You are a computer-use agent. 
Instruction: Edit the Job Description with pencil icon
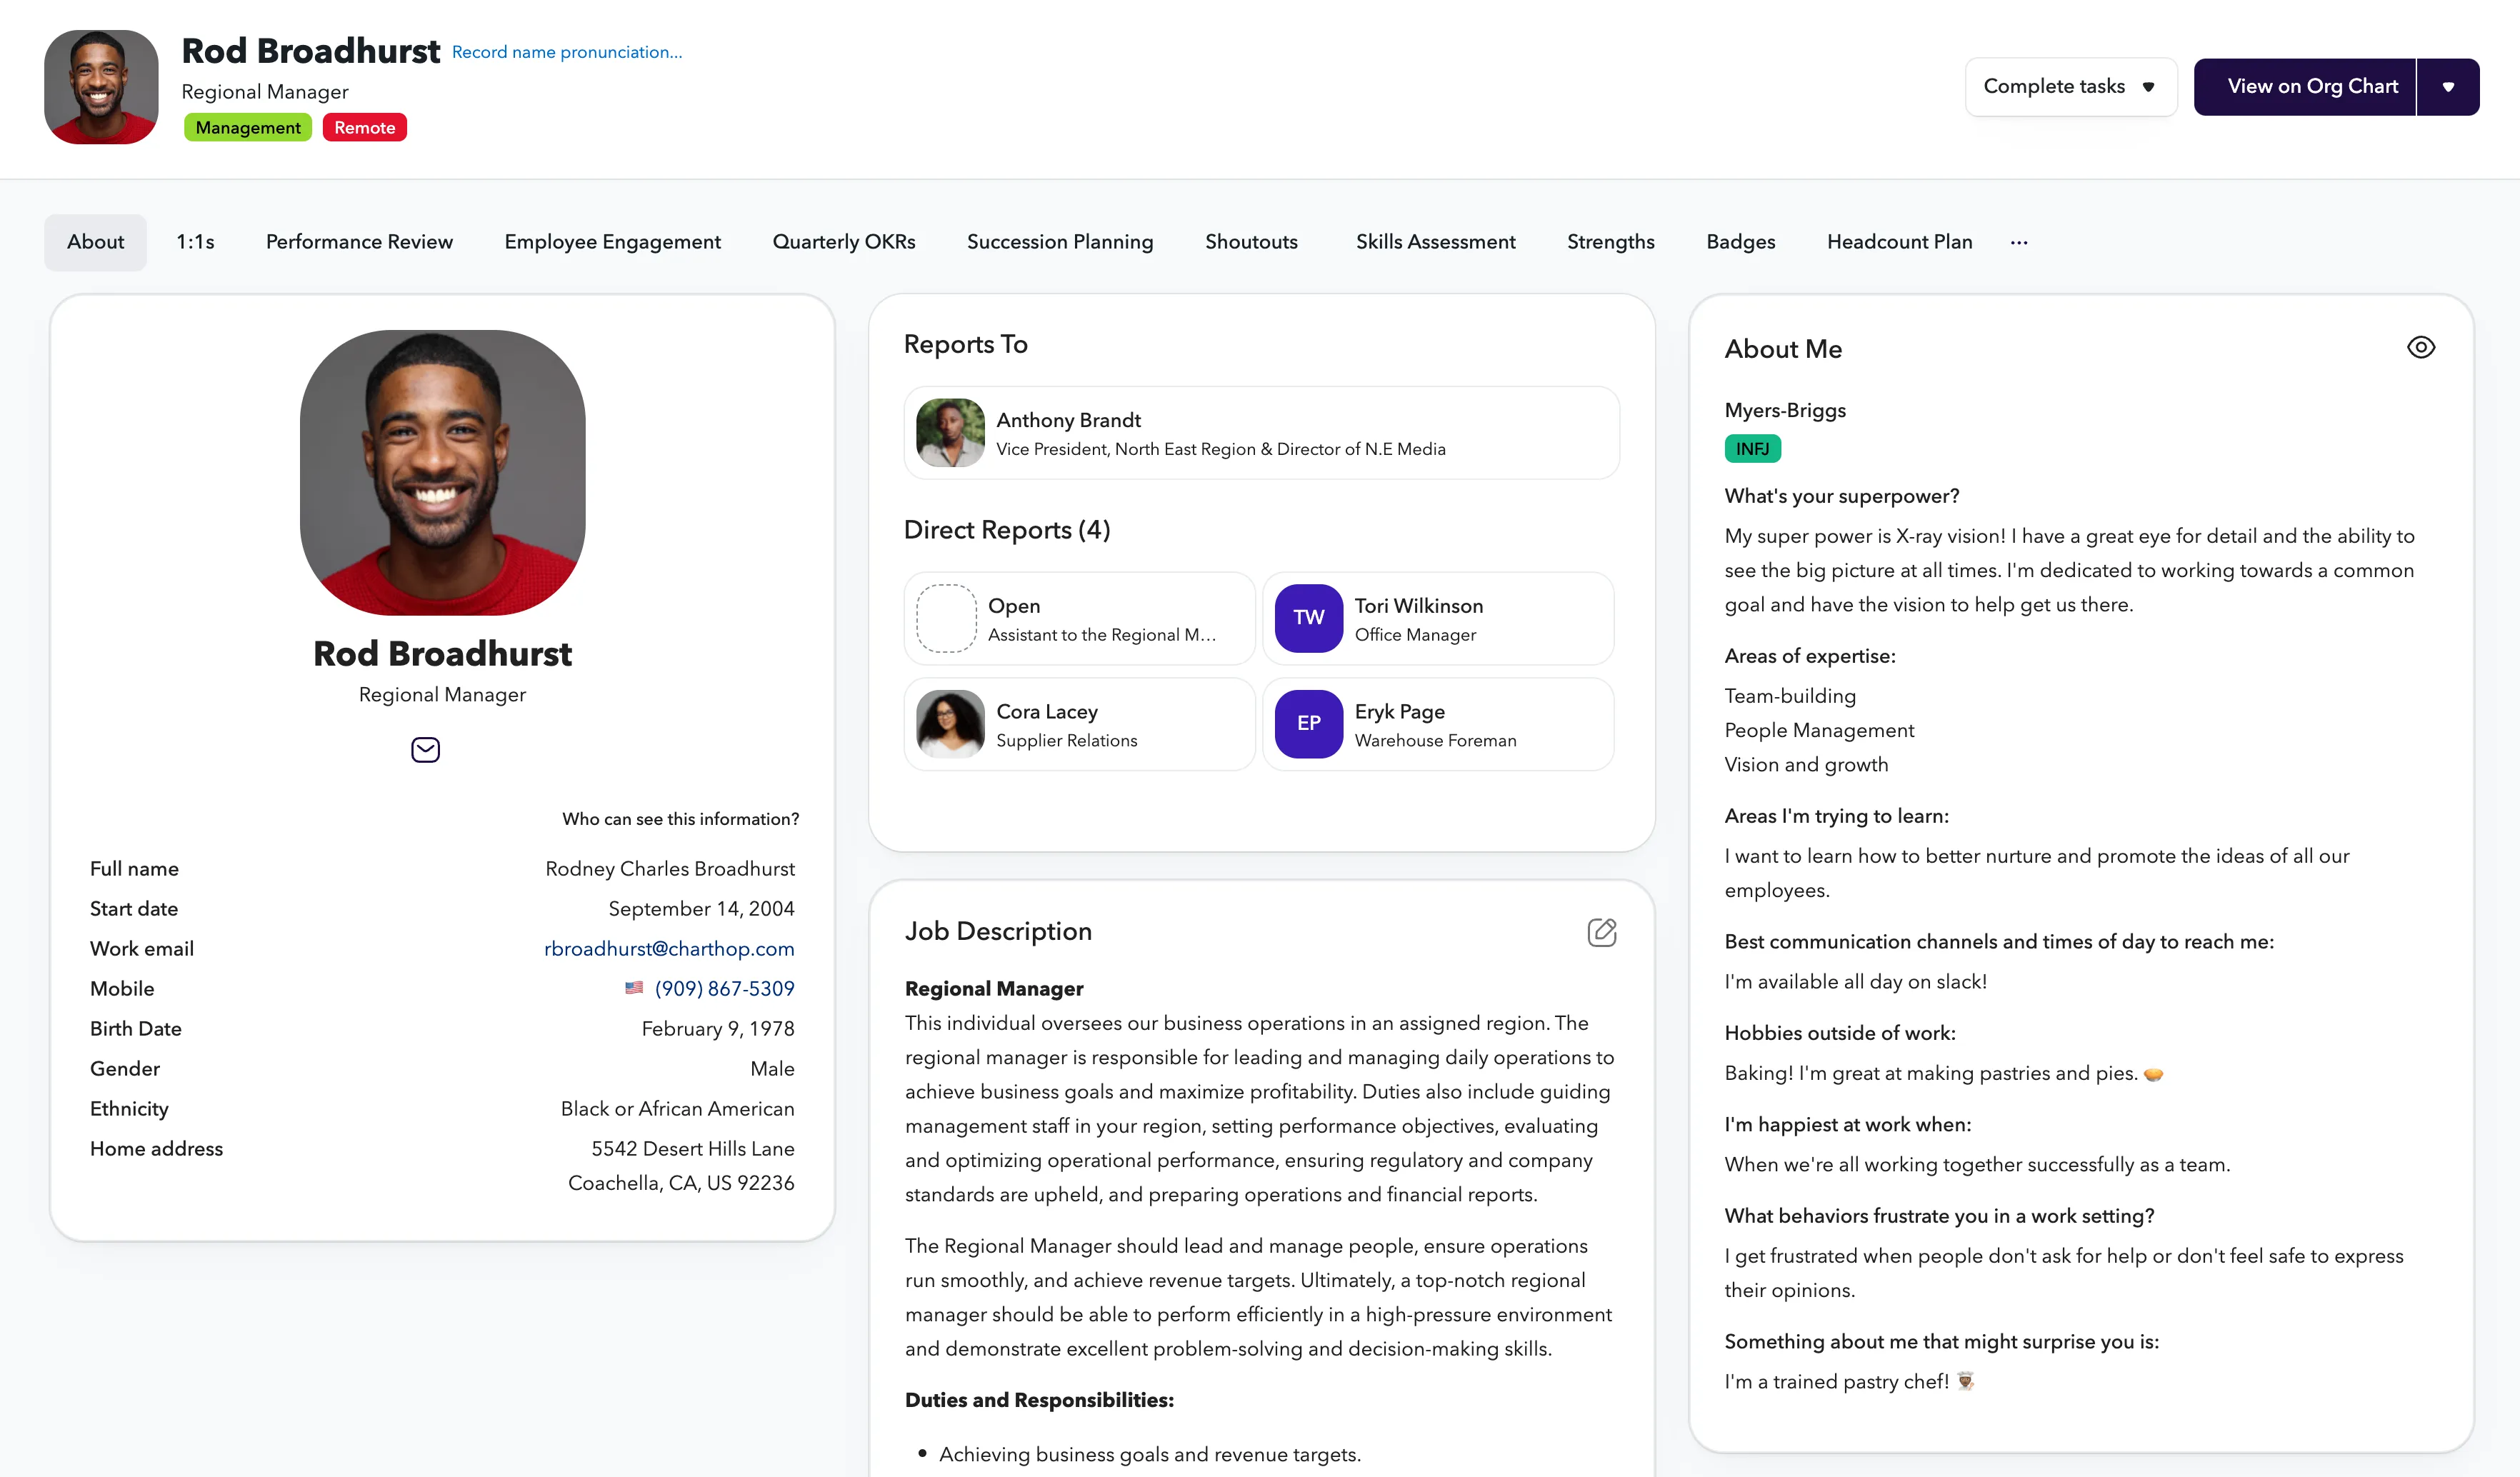pyautogui.click(x=1601, y=932)
